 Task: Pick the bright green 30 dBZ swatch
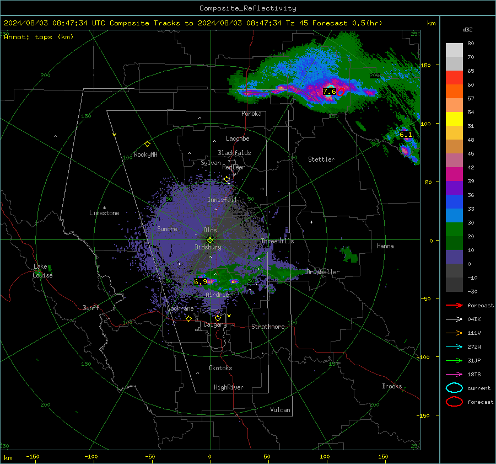pyautogui.click(x=454, y=229)
